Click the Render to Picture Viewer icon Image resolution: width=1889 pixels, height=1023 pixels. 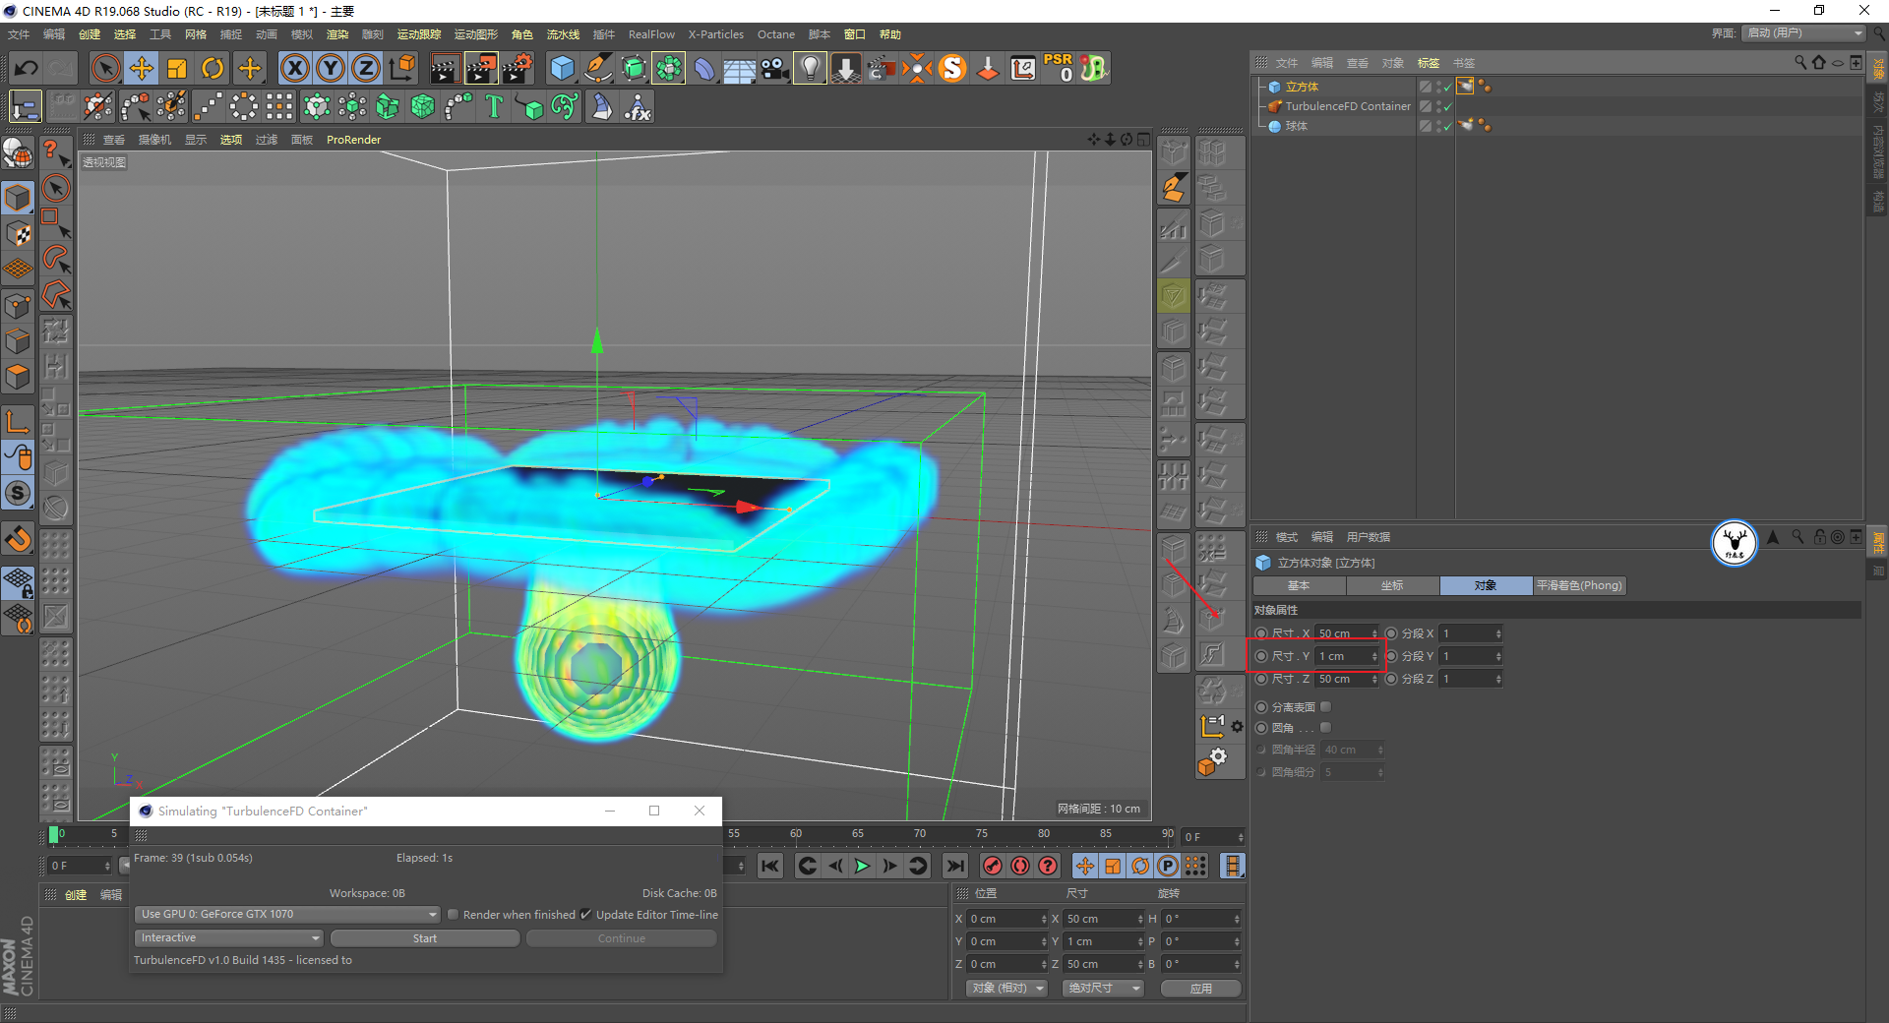tap(481, 68)
